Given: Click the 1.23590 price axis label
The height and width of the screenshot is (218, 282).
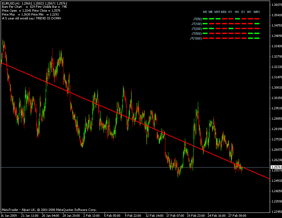Looking at the screenshot, I should click(x=277, y=202).
